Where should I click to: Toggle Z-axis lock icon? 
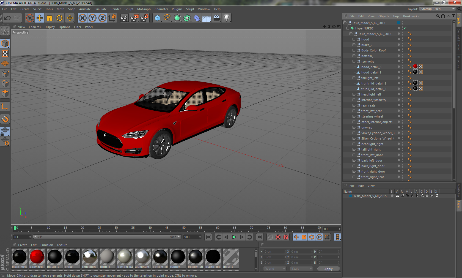click(x=102, y=18)
